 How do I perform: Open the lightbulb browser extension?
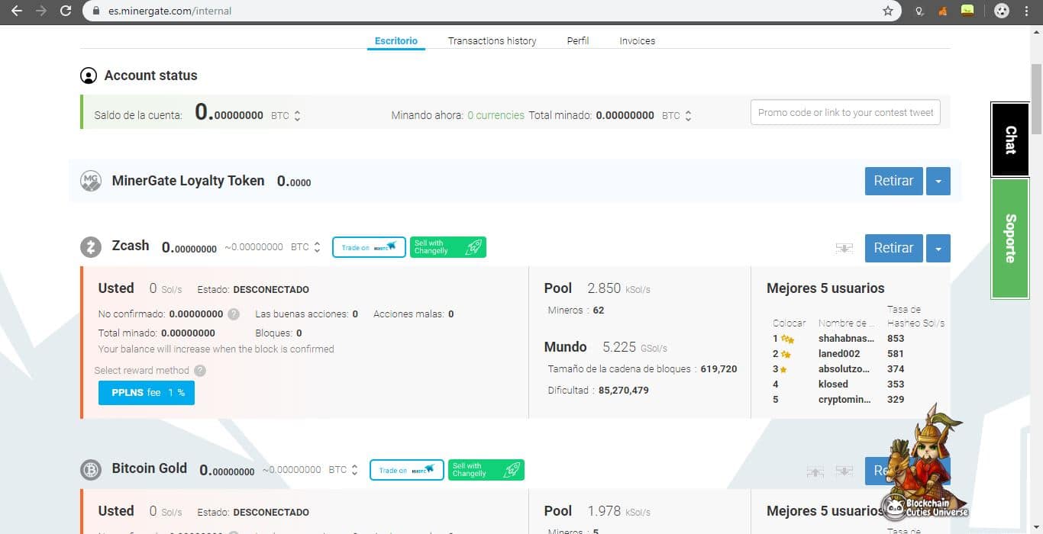(x=920, y=11)
